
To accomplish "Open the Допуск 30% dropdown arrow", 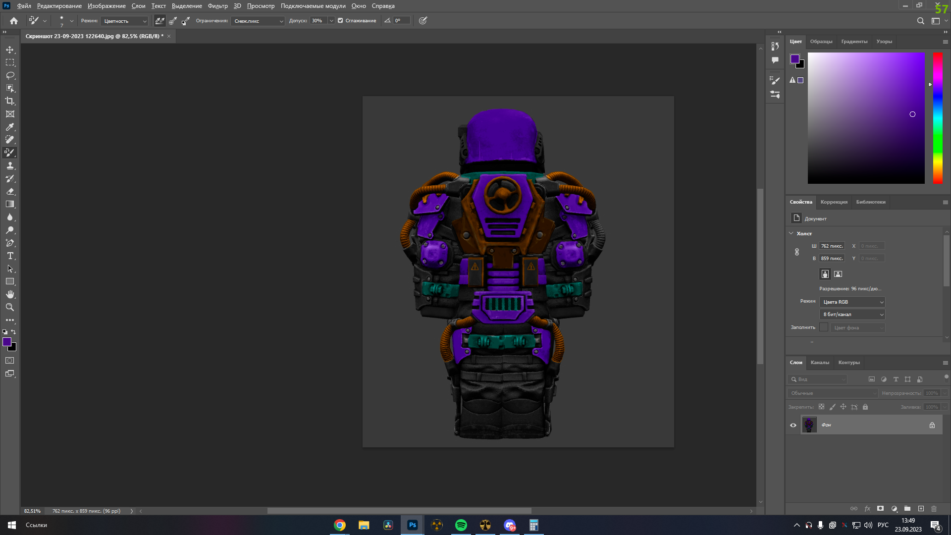I will (x=331, y=21).
